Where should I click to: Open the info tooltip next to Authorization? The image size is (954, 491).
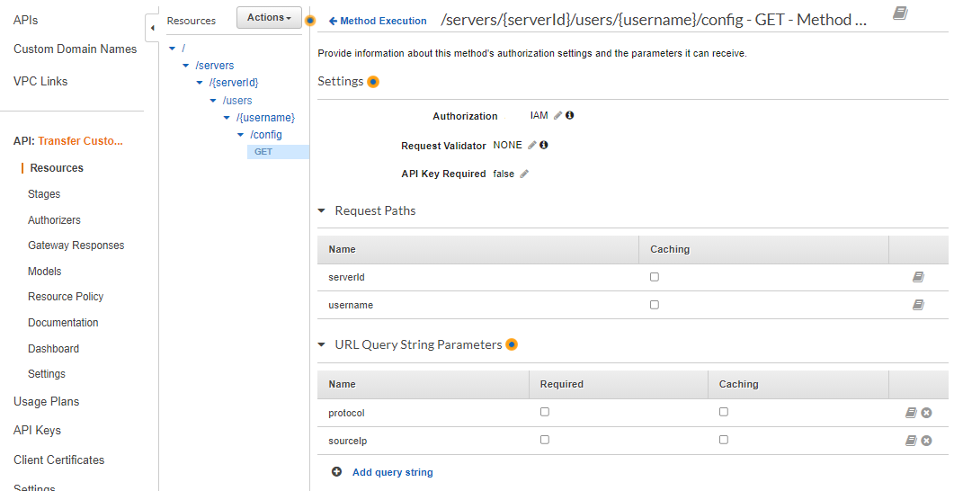tap(569, 116)
